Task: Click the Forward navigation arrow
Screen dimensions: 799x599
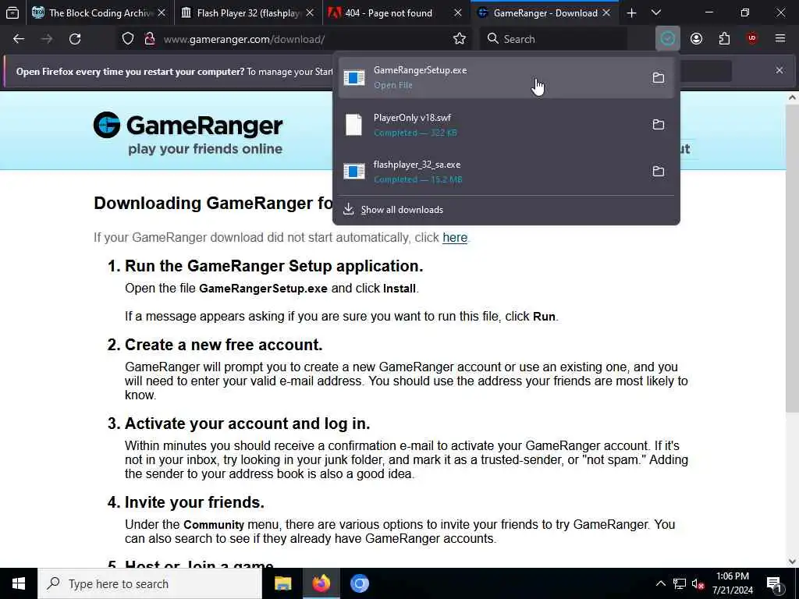Action: 47,39
